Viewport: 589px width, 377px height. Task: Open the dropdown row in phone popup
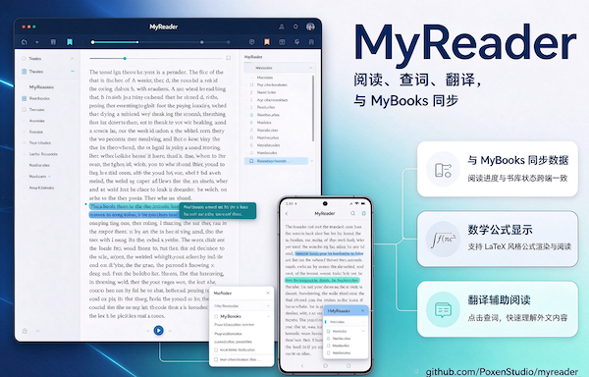[346, 322]
